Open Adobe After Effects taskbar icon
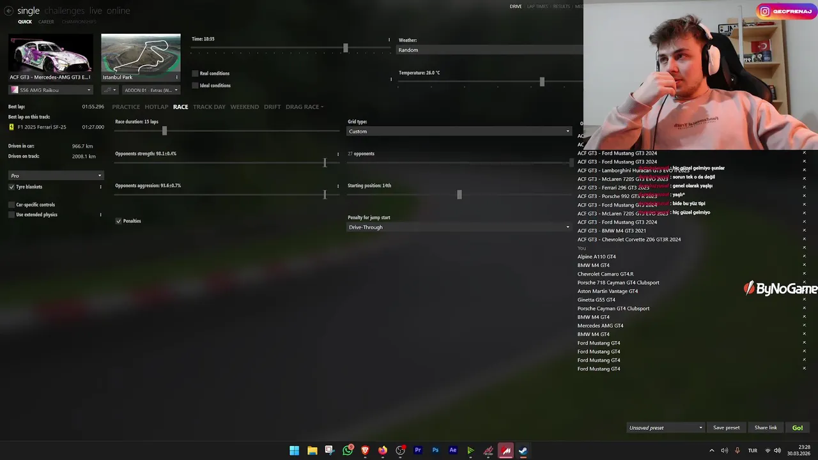 click(x=453, y=450)
